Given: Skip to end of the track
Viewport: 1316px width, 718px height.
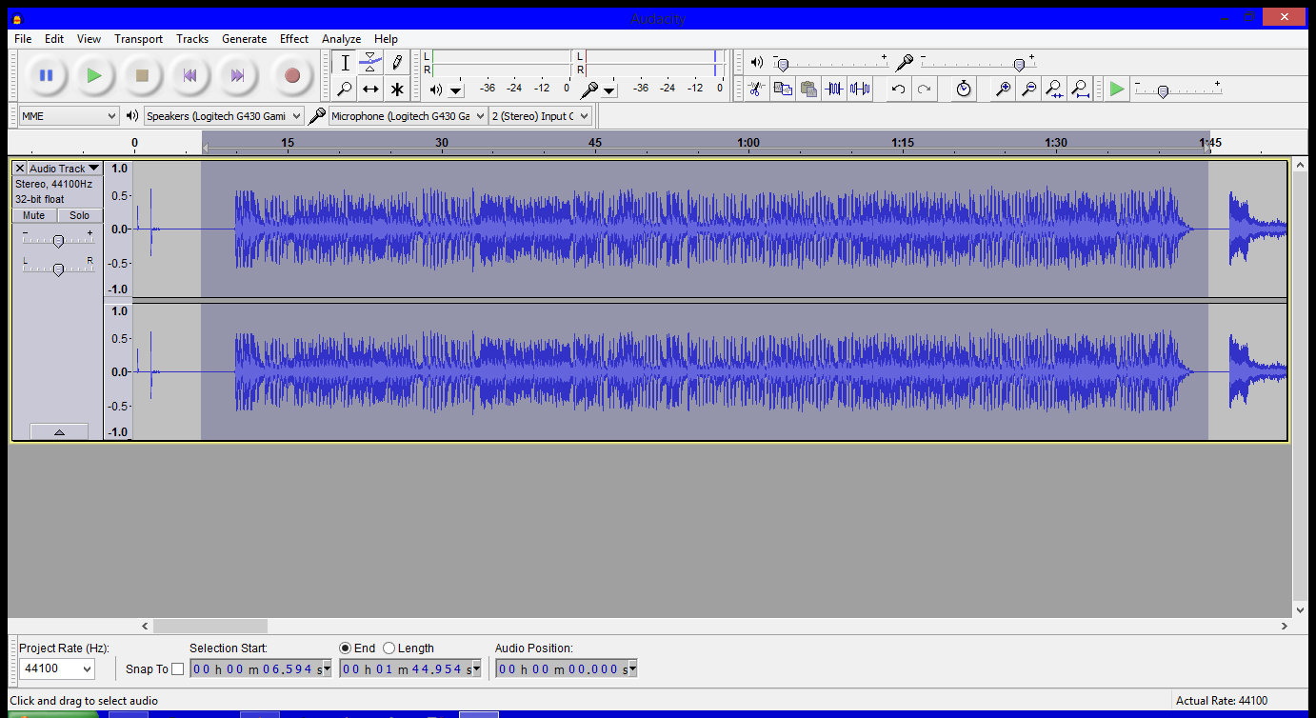Looking at the screenshot, I should (237, 75).
